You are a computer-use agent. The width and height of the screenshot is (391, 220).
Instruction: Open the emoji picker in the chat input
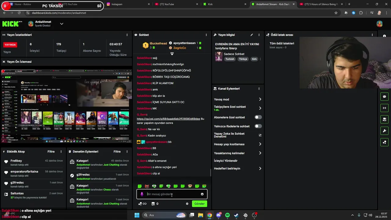click(202, 194)
